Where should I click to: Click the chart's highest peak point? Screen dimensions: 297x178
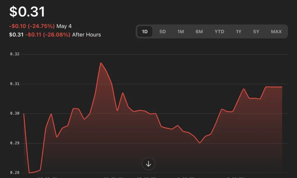[101, 63]
